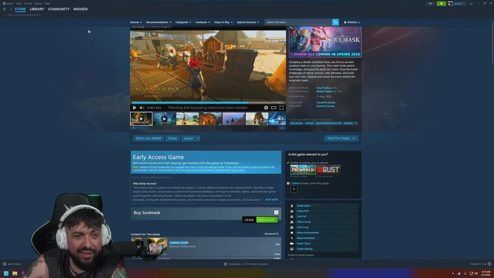The image size is (494, 278).
Task: Switch to Big Picture mode icon
Action: 471,3
